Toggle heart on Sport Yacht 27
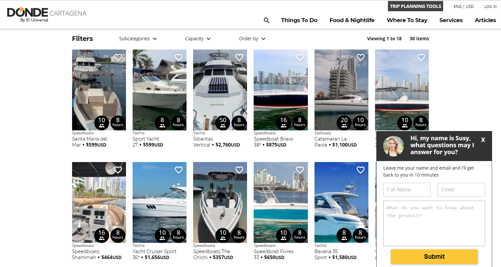 [x=179, y=57]
